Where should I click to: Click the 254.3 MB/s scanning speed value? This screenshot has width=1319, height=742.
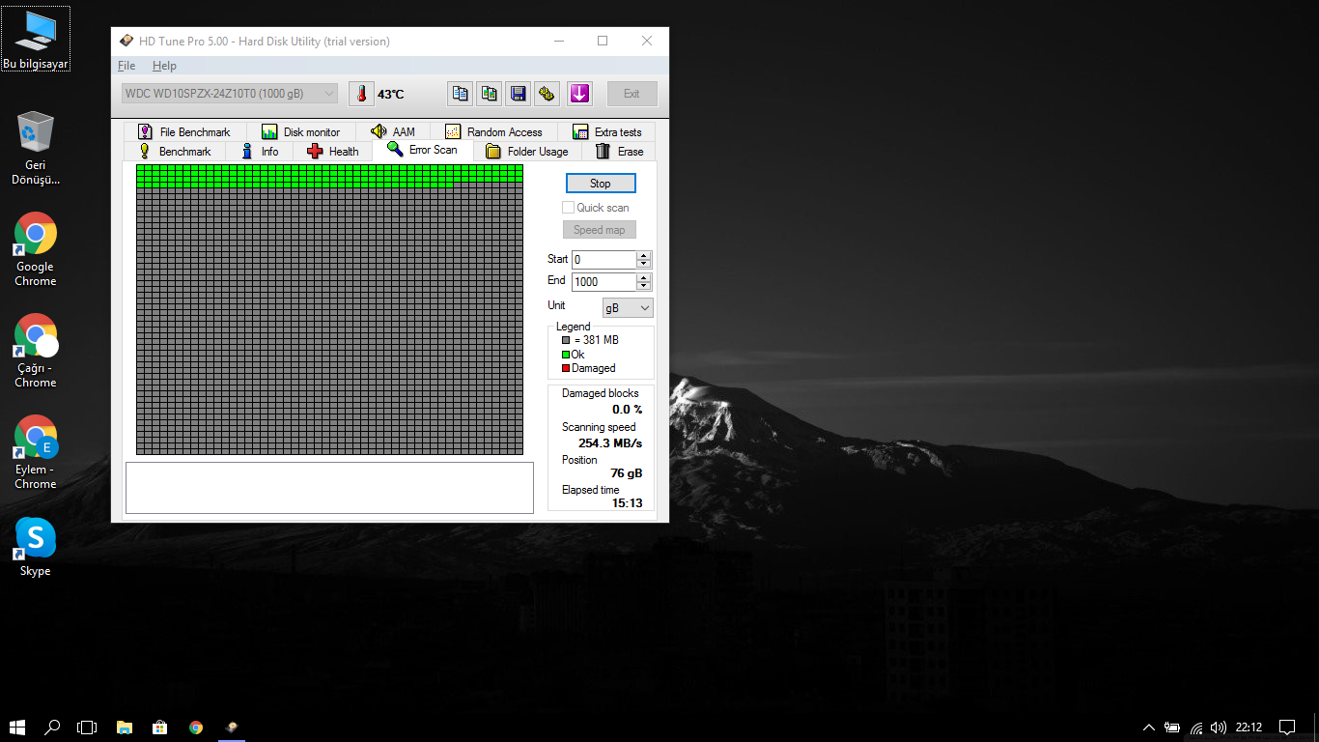click(x=610, y=443)
